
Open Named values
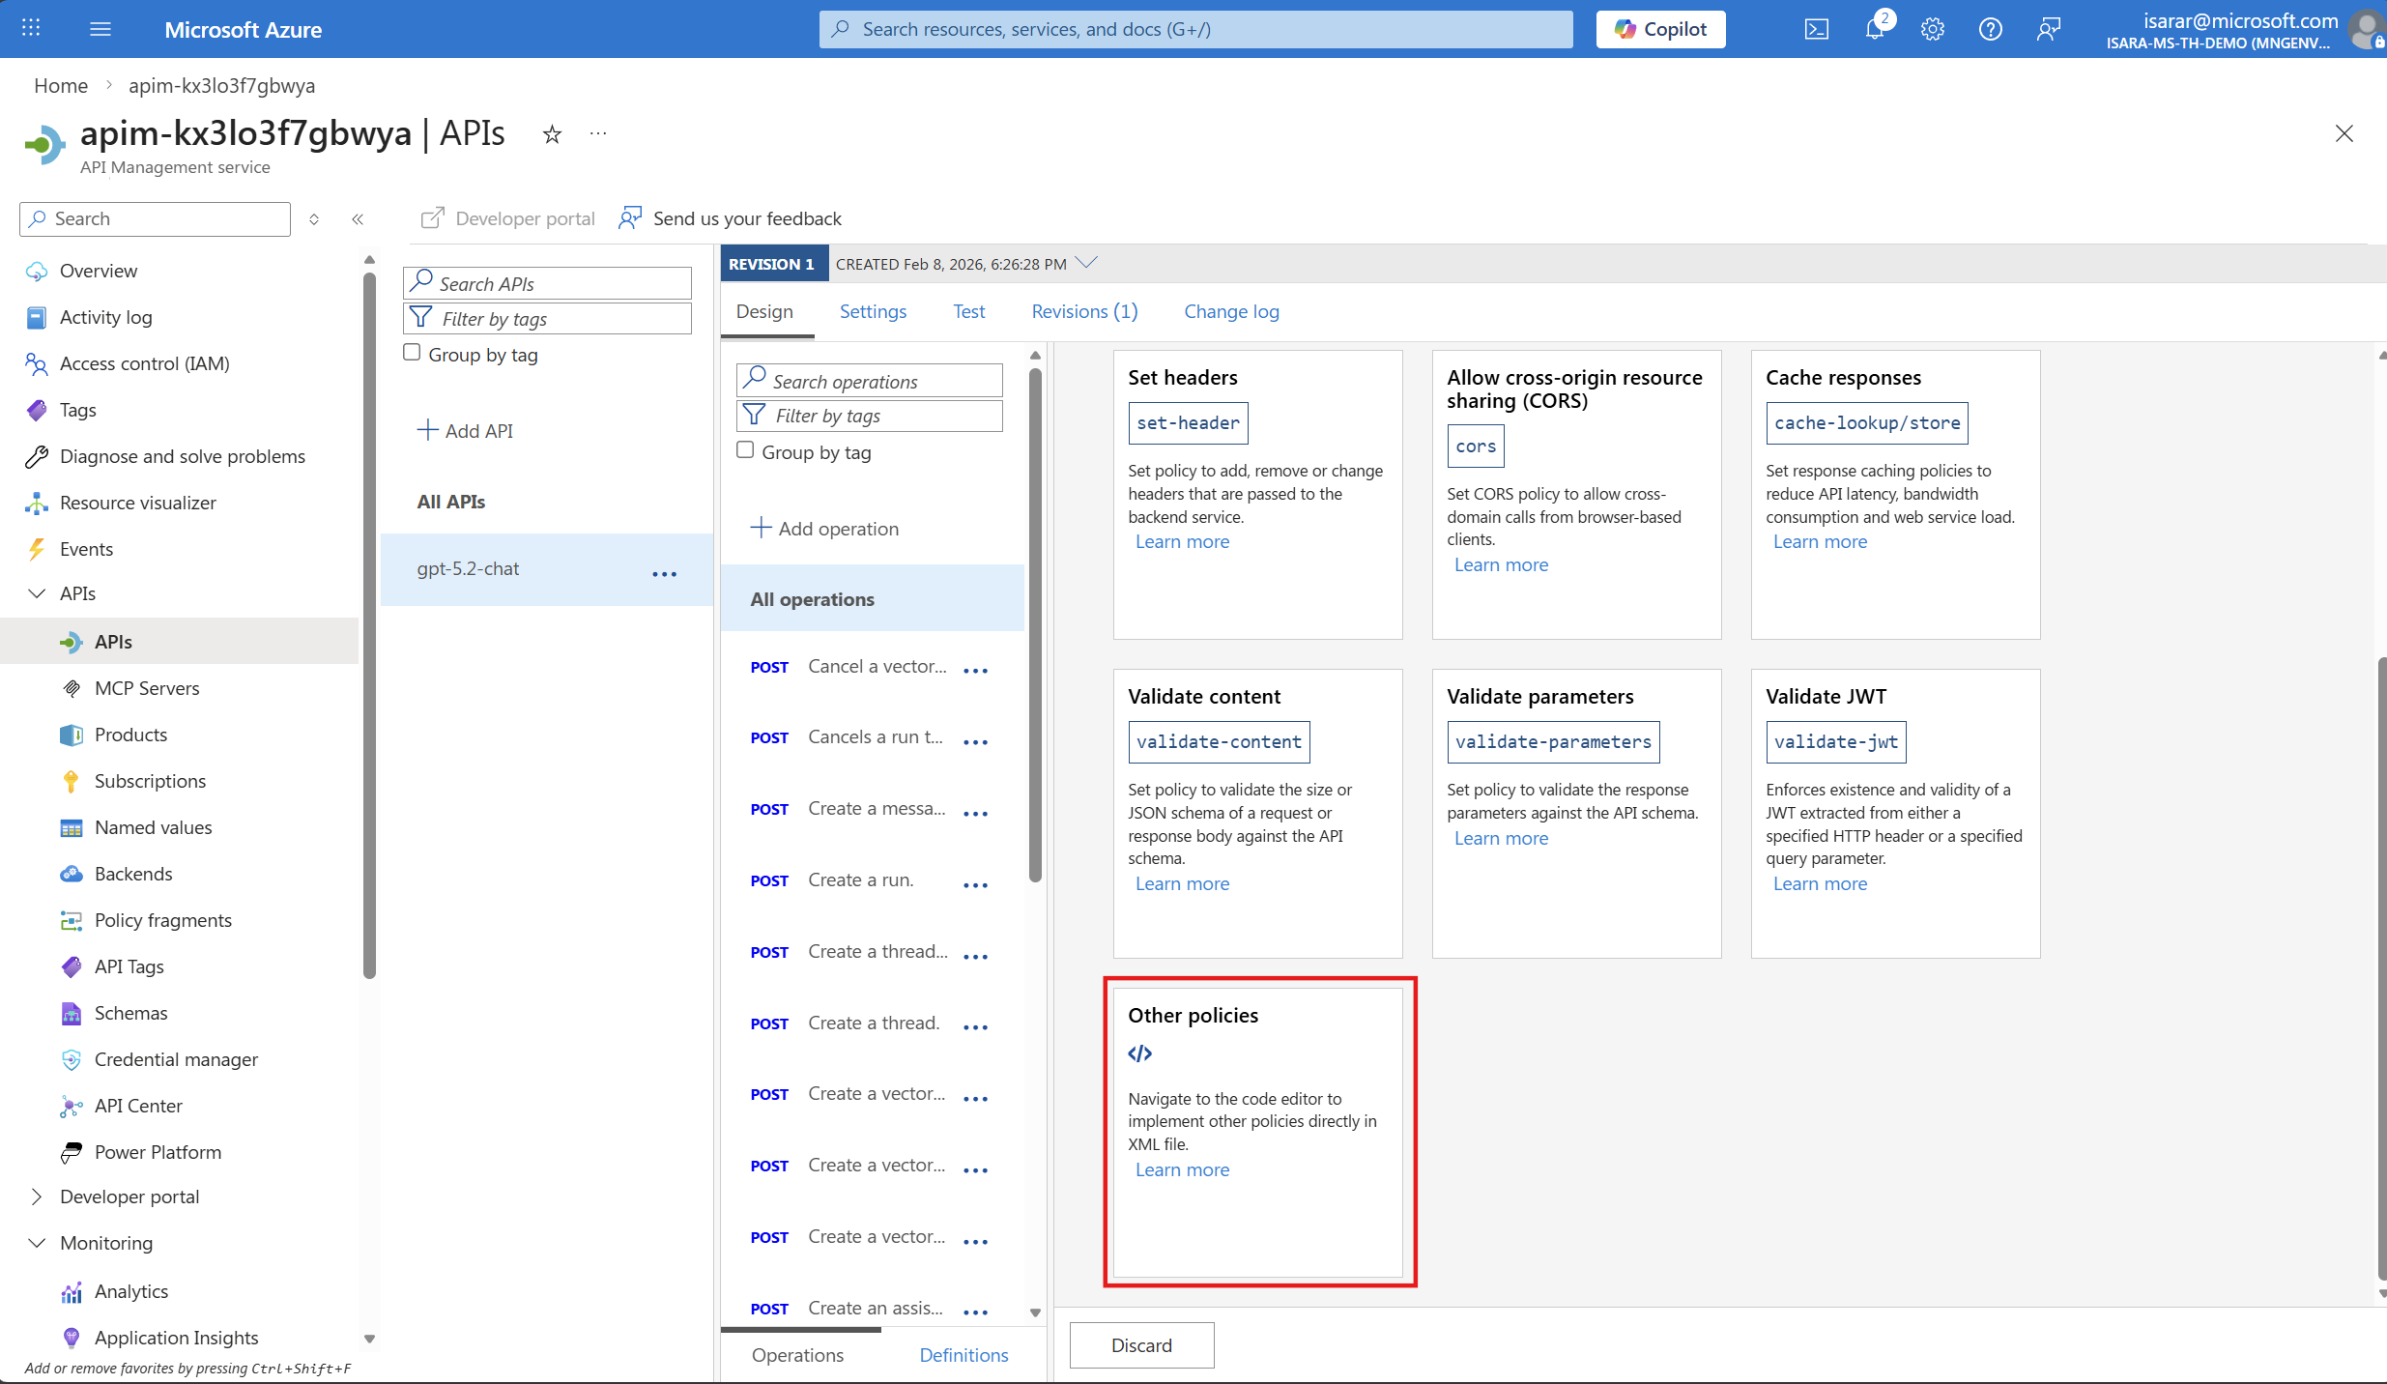153,827
